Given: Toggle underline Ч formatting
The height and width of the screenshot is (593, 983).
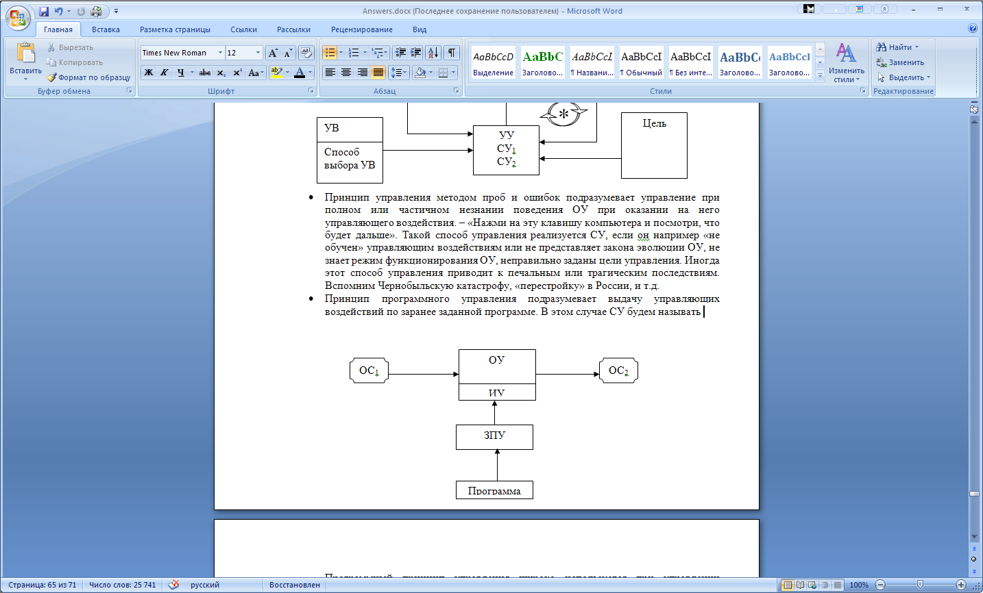Looking at the screenshot, I should coord(181,73).
